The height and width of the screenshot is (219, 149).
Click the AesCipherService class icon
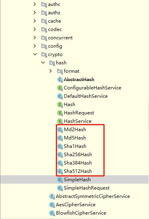coord(52,205)
